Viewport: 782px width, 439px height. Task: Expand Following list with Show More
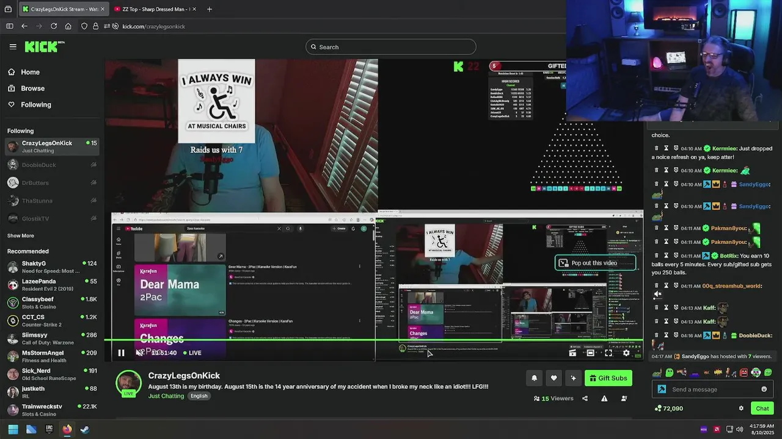click(x=21, y=235)
